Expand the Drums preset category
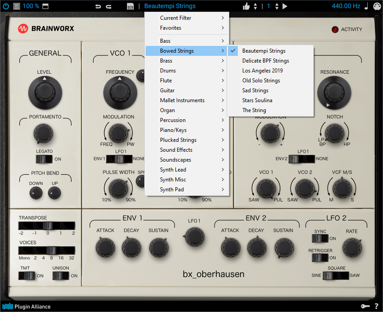The image size is (383, 312). pos(187,71)
